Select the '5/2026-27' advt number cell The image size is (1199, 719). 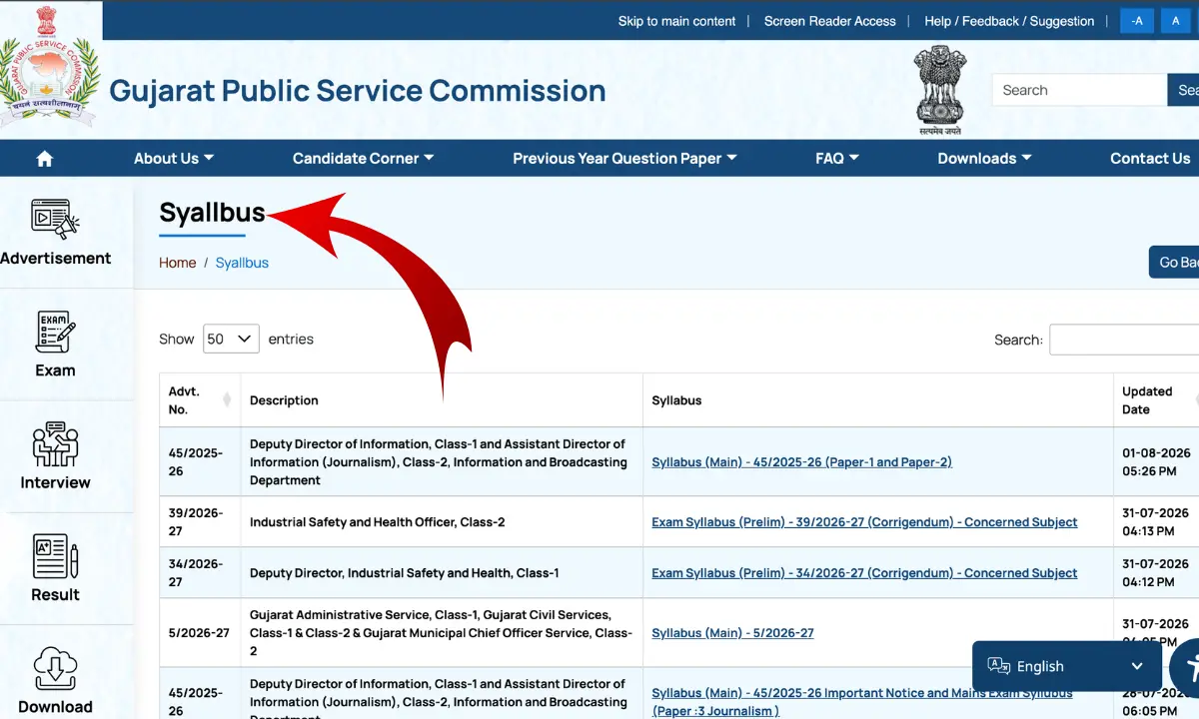point(199,633)
